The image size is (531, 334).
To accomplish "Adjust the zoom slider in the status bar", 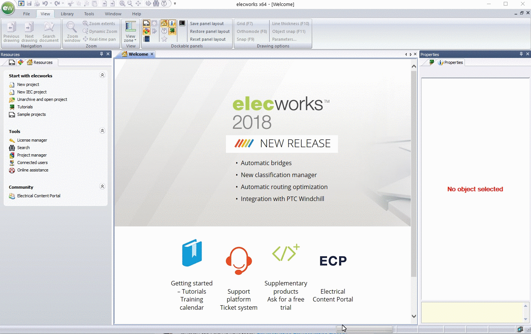I will coord(364,328).
